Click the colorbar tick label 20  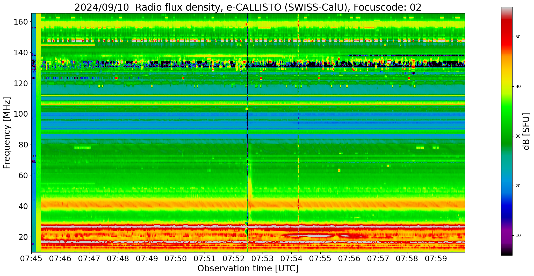click(518, 186)
